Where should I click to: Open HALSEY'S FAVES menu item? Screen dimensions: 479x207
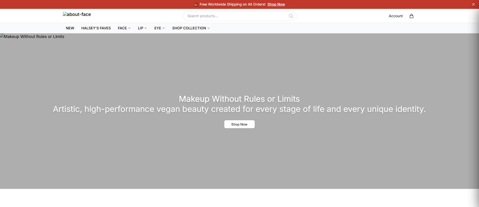(96, 28)
